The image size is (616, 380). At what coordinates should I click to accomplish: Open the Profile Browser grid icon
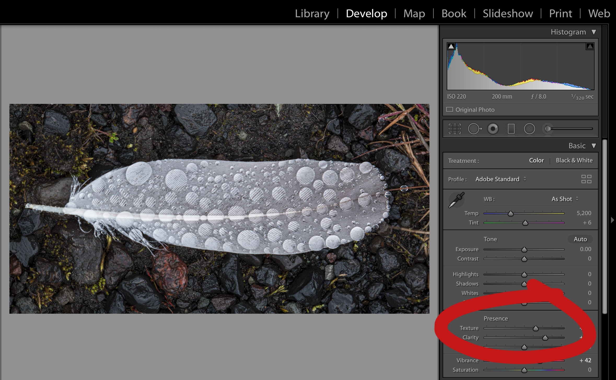pos(586,179)
